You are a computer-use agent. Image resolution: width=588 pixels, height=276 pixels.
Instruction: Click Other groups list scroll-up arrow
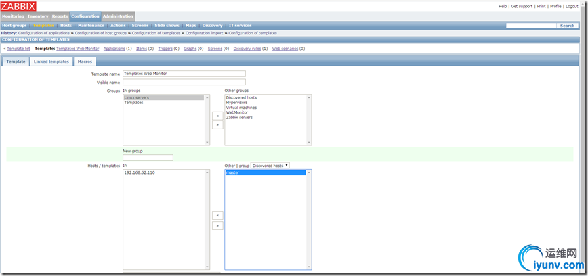[x=309, y=97]
